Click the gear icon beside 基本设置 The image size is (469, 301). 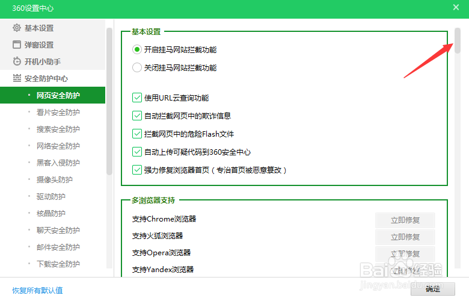click(17, 28)
